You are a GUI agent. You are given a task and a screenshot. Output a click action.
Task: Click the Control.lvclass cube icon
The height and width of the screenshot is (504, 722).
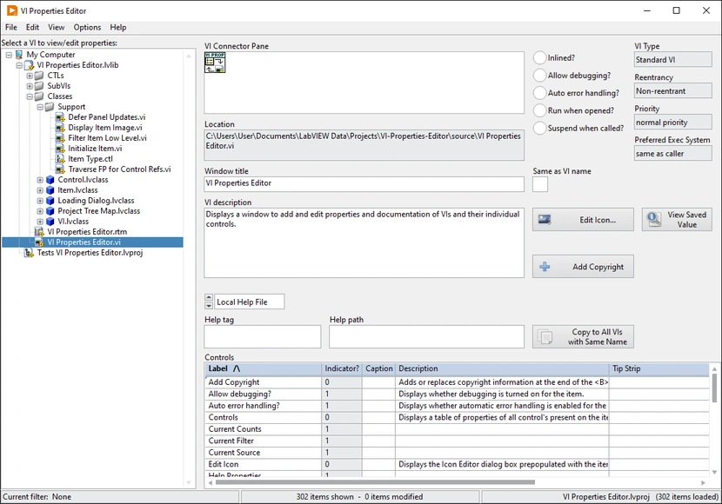pos(50,180)
